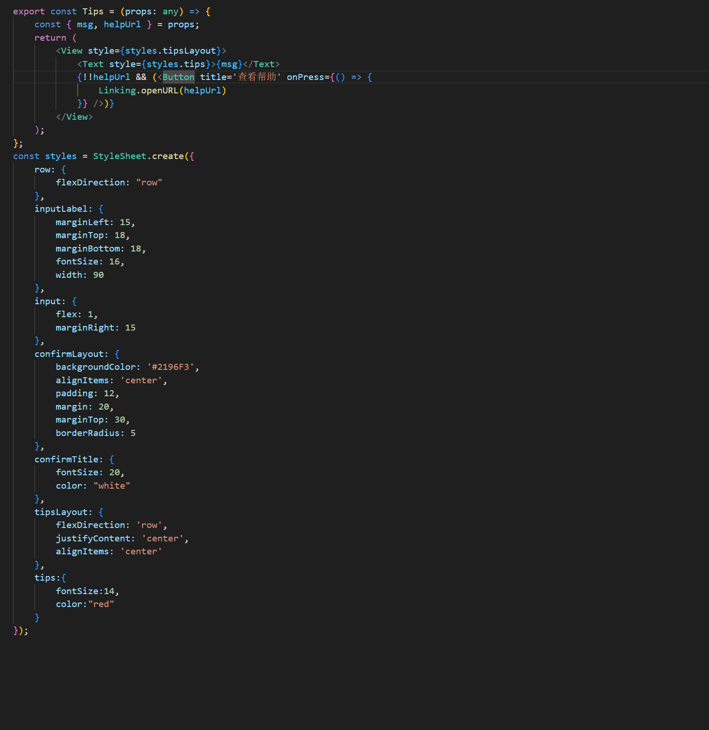Screen dimensions: 709x730
Task: Click 'alignItems' under tipsLayout
Action: point(82,551)
